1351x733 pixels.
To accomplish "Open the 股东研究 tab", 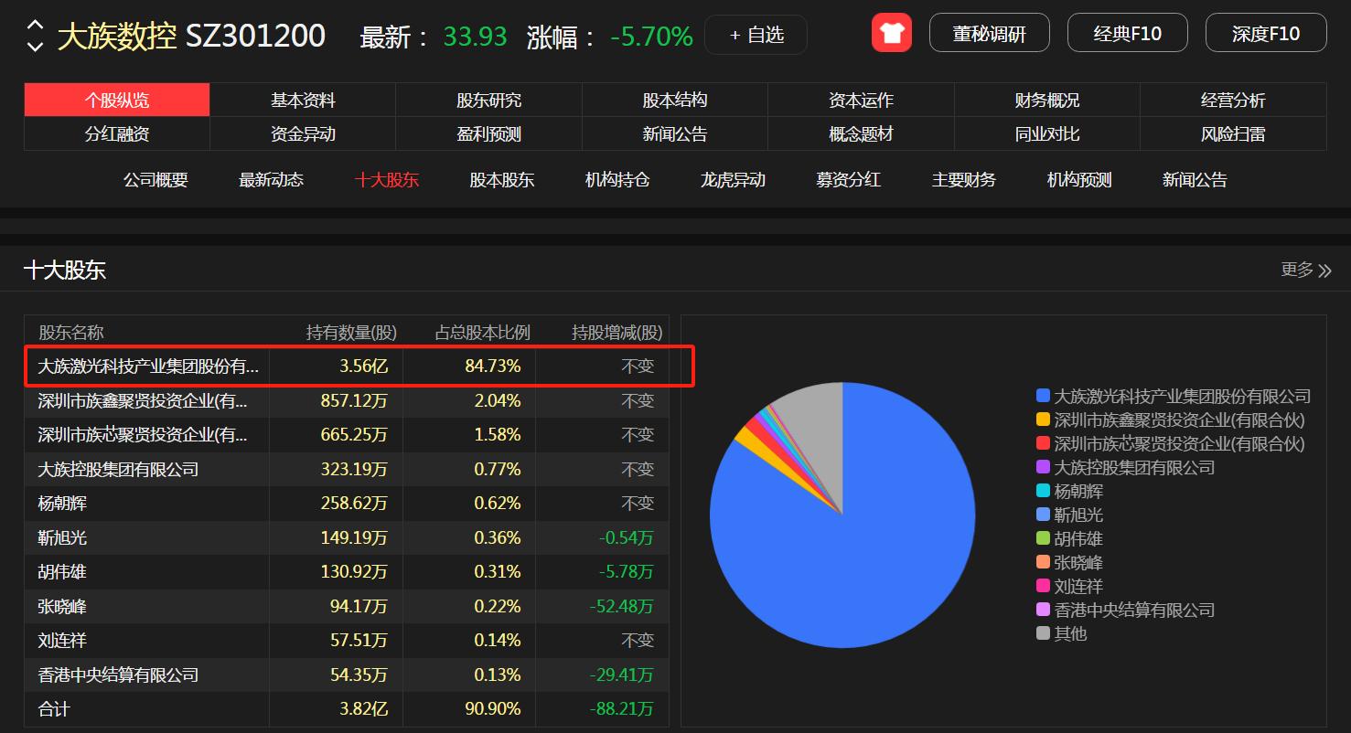I will [x=488, y=101].
